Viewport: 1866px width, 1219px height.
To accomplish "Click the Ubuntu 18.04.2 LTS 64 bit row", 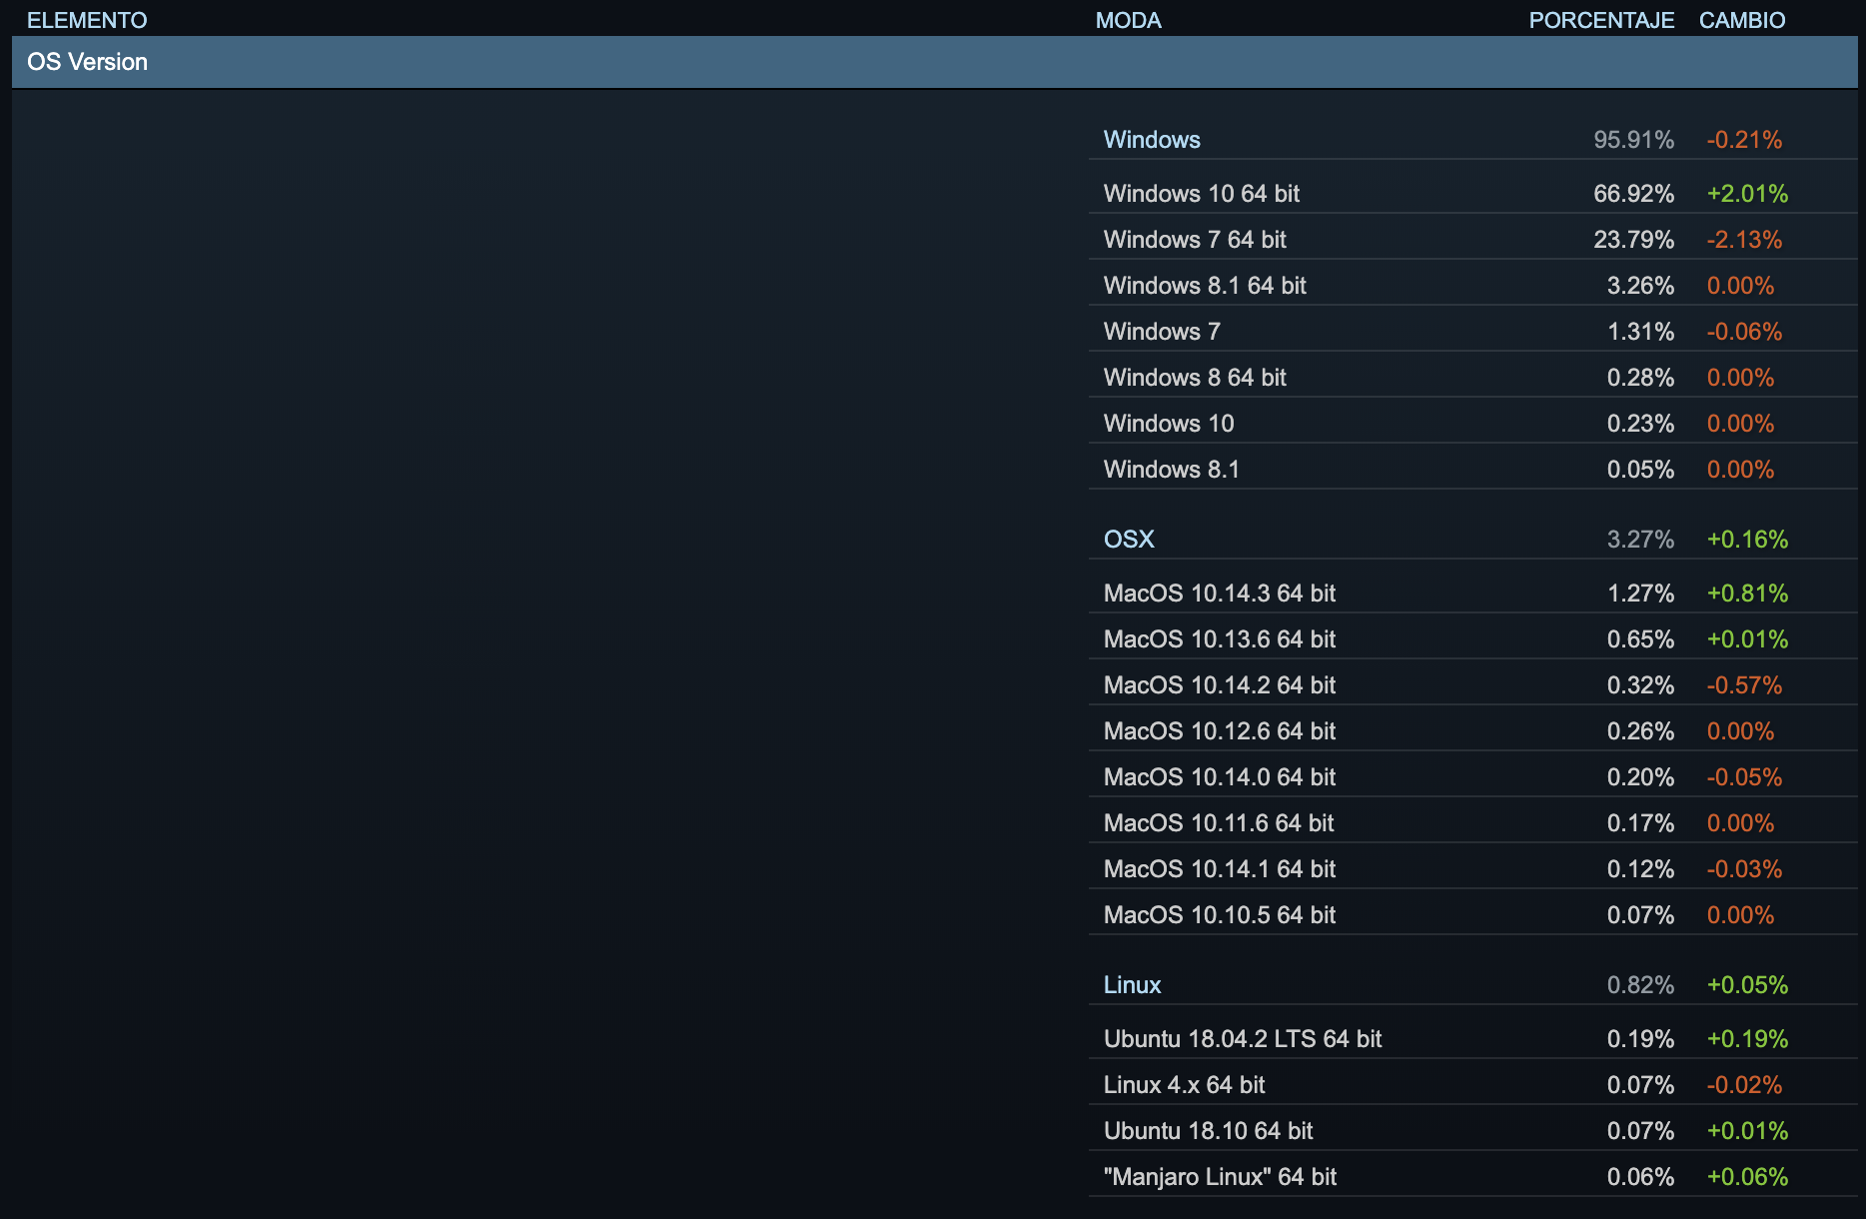I will [1472, 1039].
